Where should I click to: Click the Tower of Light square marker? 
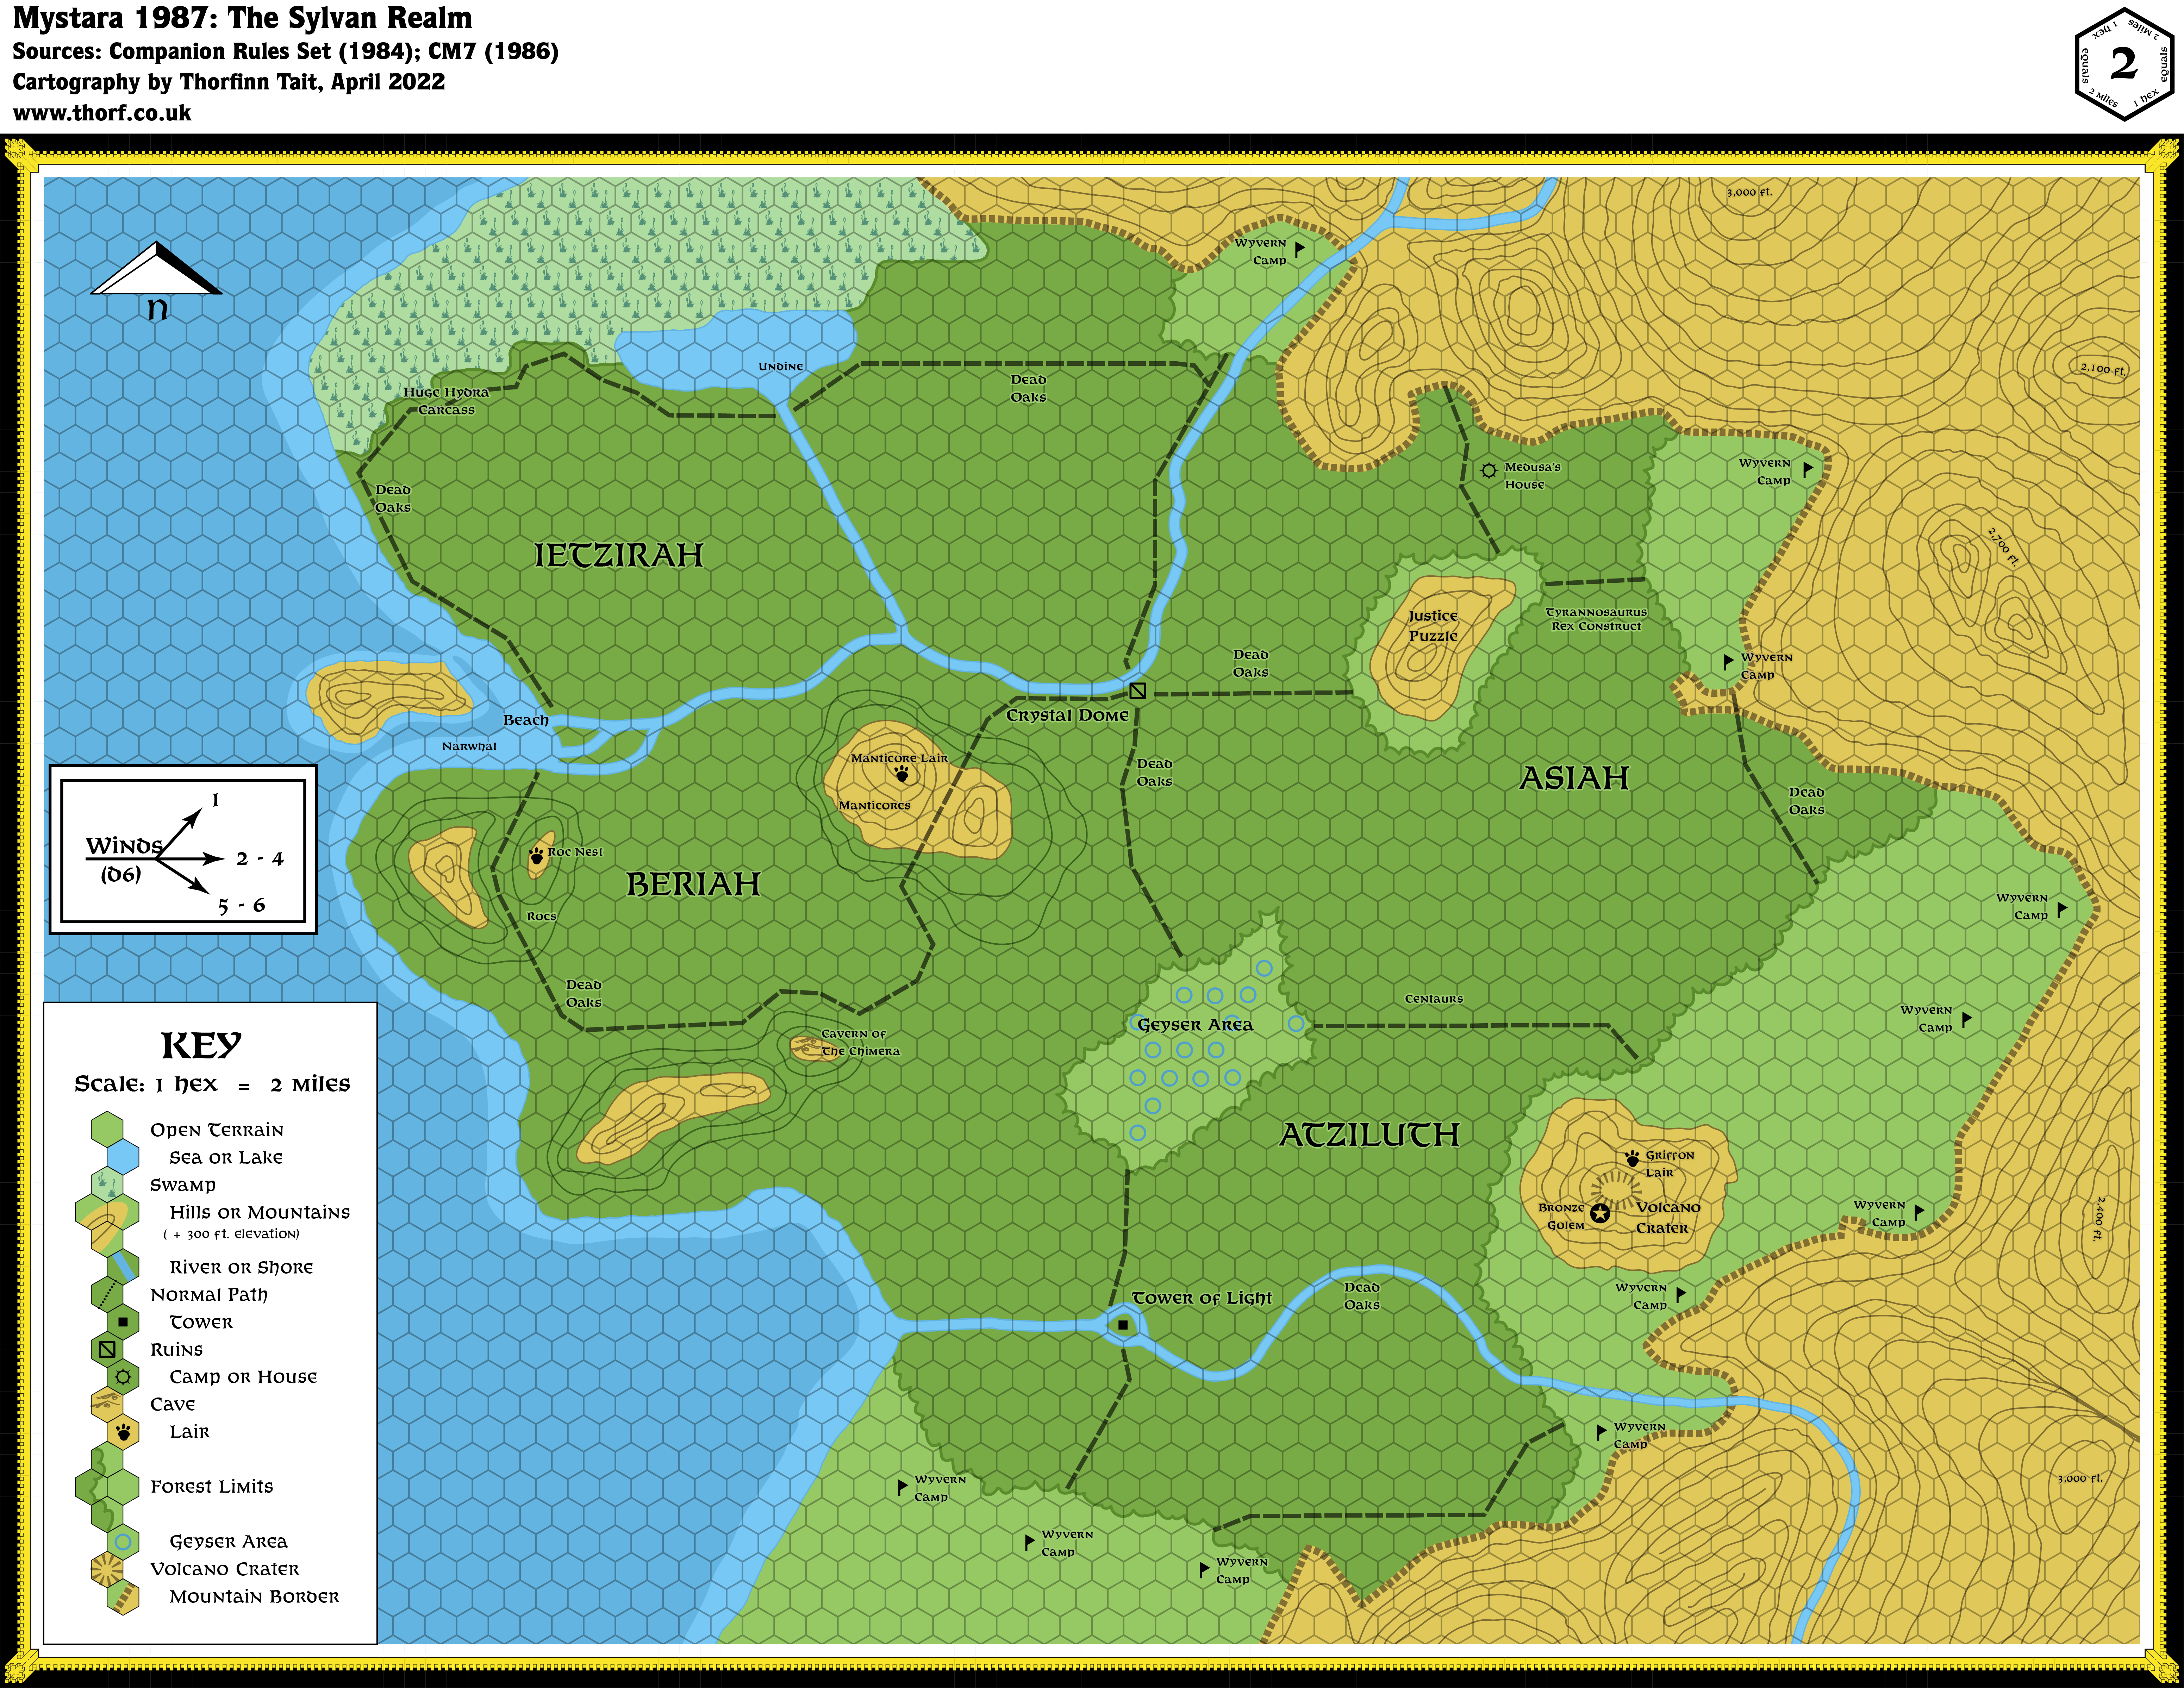(x=1123, y=1325)
